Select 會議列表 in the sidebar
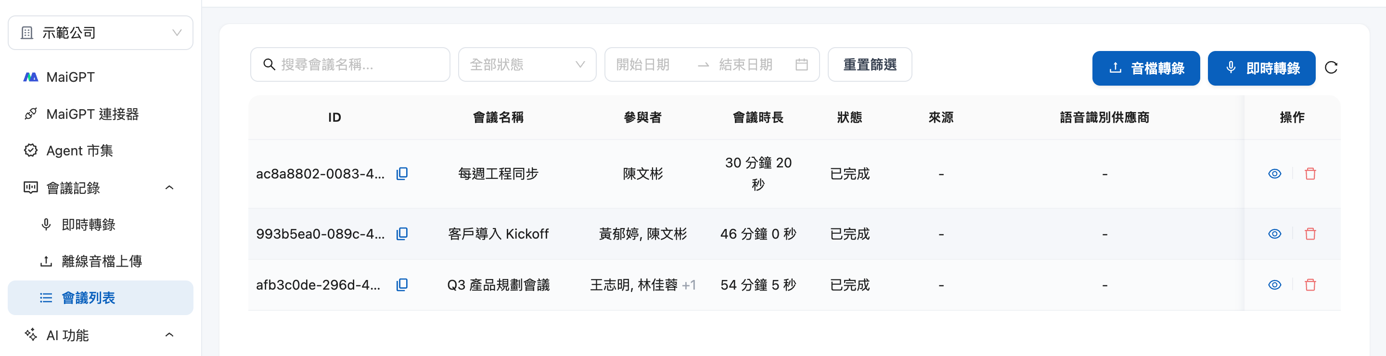Viewport: 1386px width, 356px height. click(101, 298)
